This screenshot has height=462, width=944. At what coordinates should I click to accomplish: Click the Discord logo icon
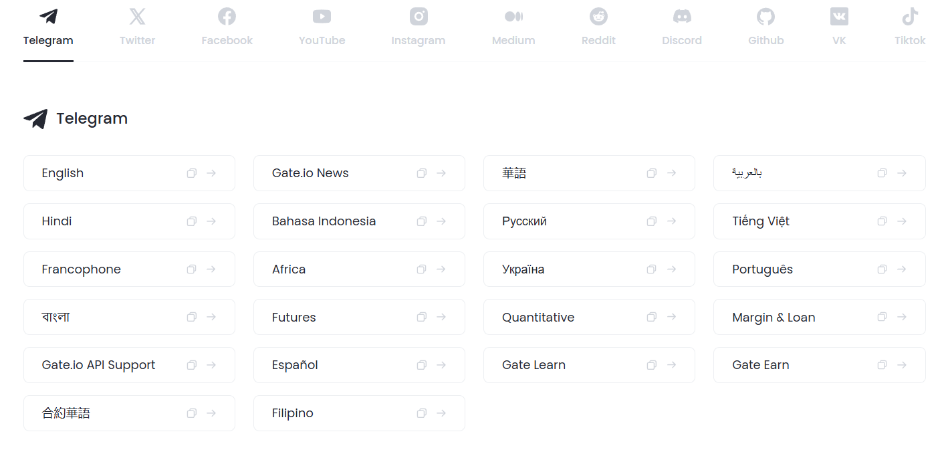click(x=682, y=16)
